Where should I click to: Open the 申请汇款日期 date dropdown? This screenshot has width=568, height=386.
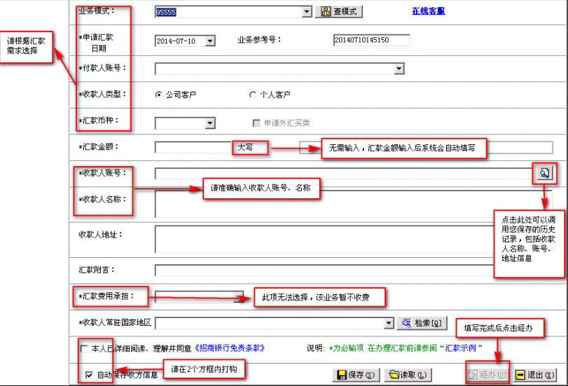(210, 41)
